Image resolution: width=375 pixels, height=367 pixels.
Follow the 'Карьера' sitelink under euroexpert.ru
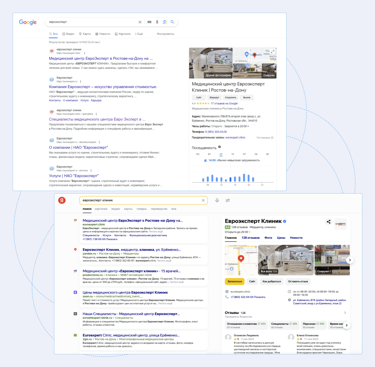click(96, 100)
